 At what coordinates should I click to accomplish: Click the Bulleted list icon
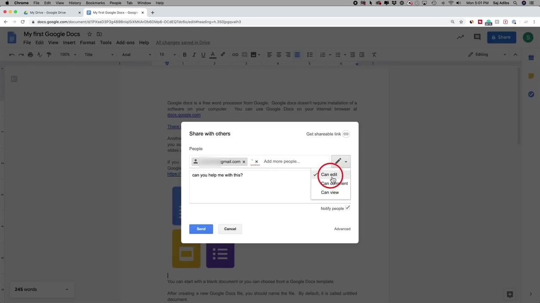[337, 55]
